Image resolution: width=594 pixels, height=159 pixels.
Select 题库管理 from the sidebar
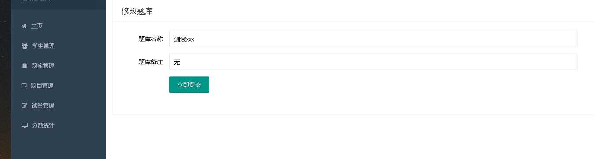pos(58,66)
